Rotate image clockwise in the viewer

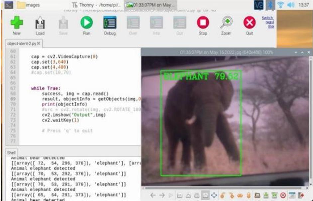coord(231,195)
